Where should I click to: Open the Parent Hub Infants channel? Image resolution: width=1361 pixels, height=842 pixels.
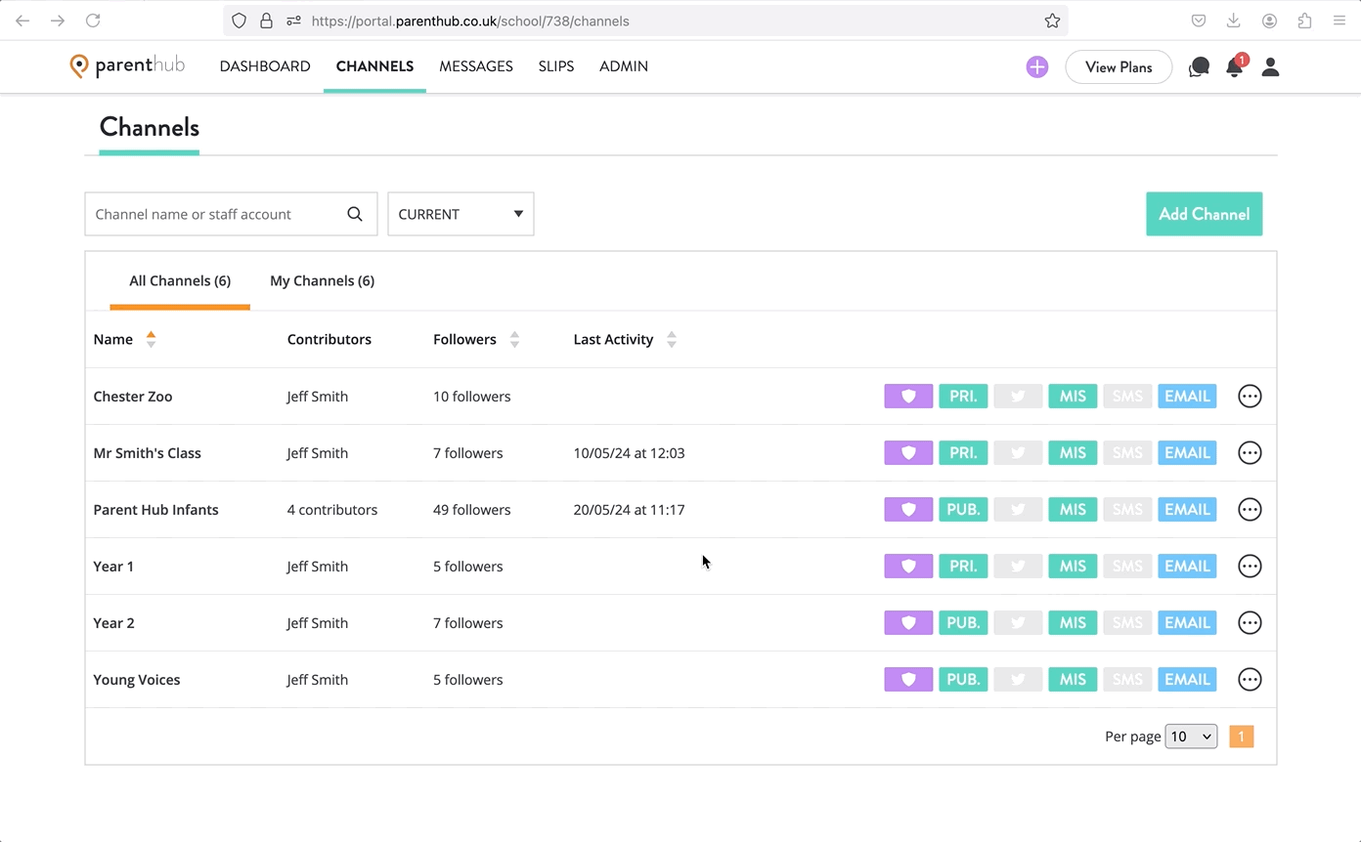155,510
